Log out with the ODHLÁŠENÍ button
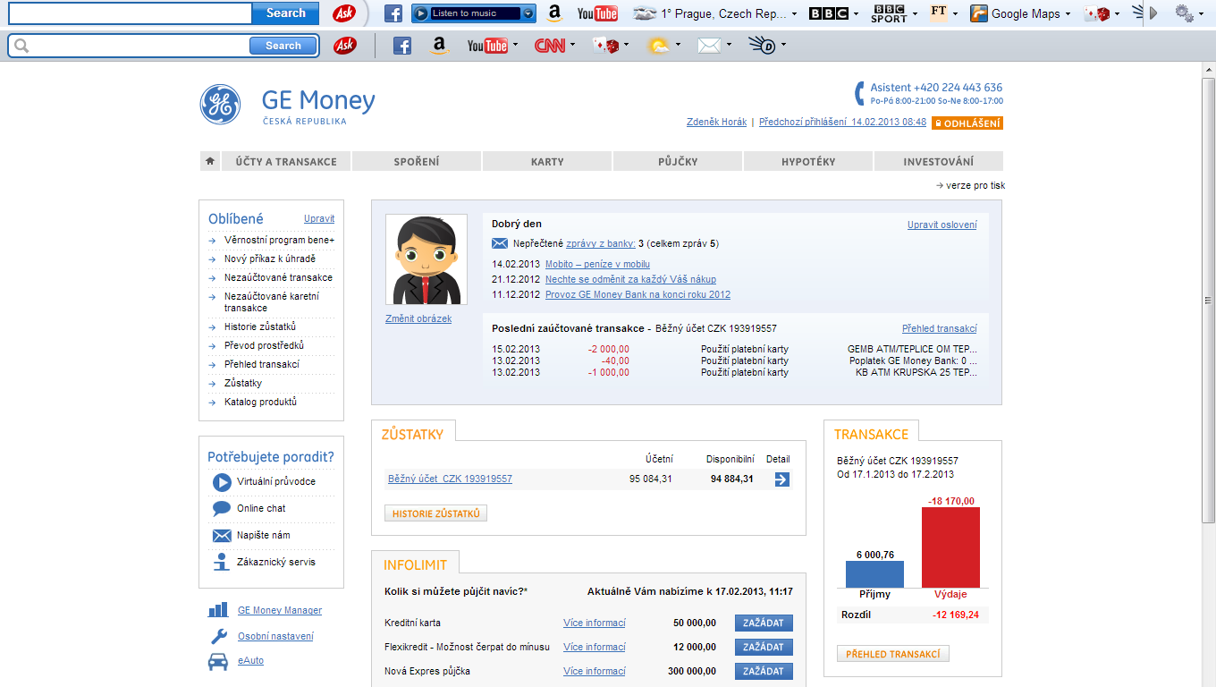The width and height of the screenshot is (1216, 687). (x=967, y=123)
